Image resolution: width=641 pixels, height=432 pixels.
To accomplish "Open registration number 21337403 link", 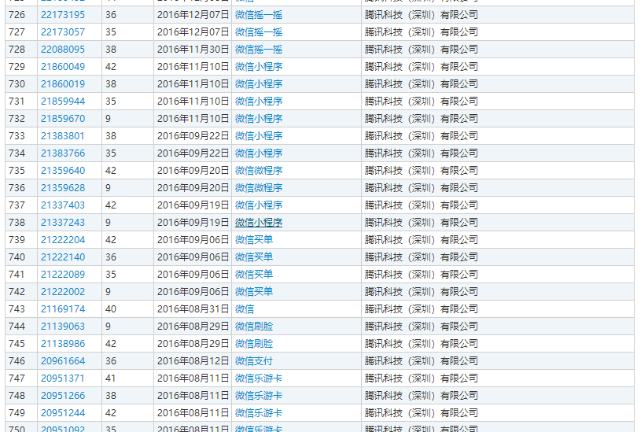I will [63, 205].
